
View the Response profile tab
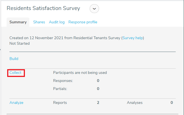point(83,22)
